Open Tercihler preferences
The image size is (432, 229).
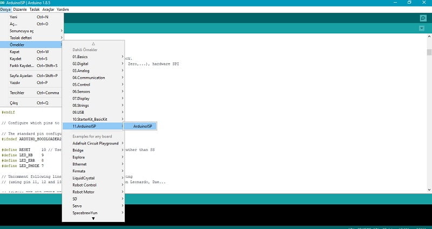[x=32, y=93]
